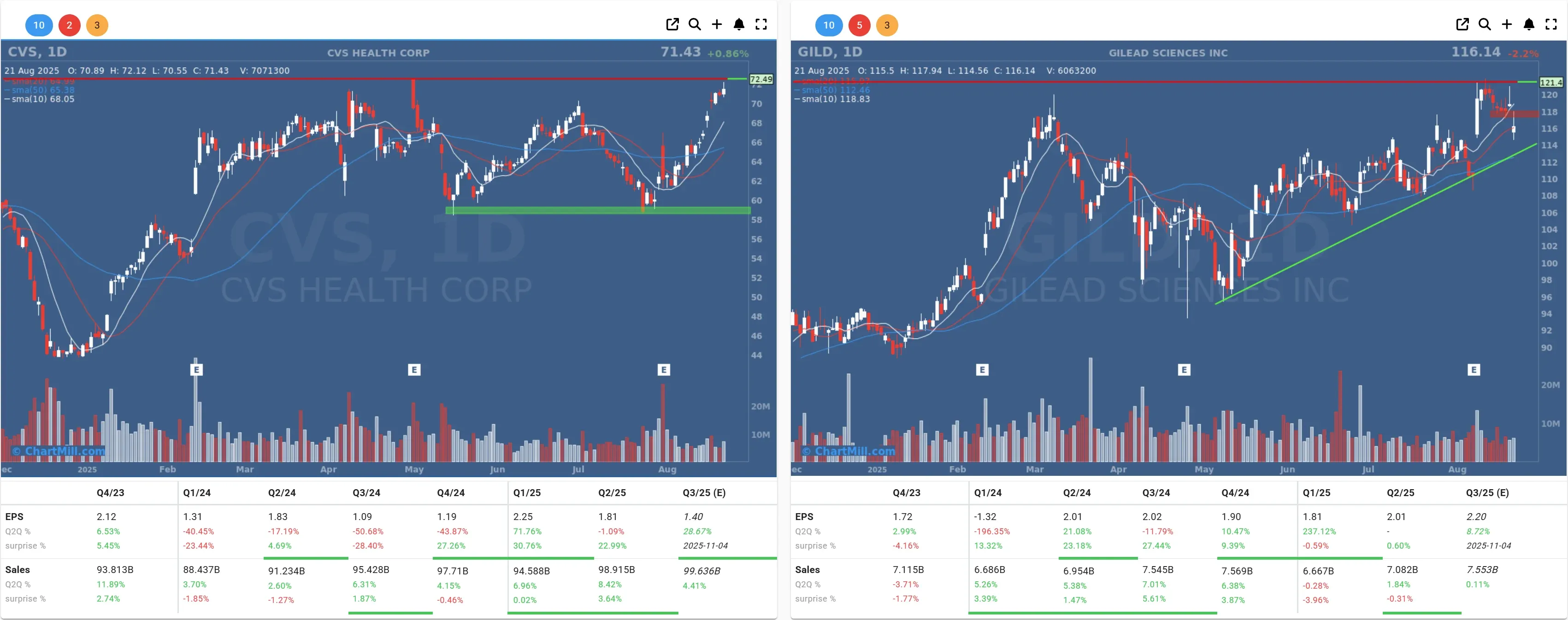Click ChartMill.com watermark link on CVS chart
Image resolution: width=1568 pixels, height=620 pixels.
(x=59, y=451)
